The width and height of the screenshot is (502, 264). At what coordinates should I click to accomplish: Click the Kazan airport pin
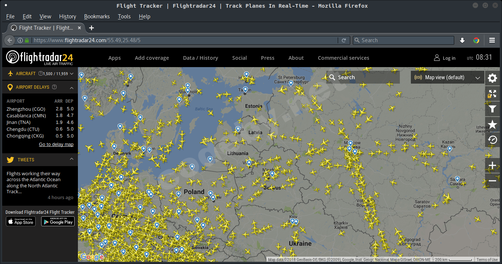(449, 148)
